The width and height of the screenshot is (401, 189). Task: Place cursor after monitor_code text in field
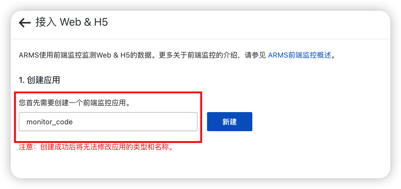click(x=73, y=122)
